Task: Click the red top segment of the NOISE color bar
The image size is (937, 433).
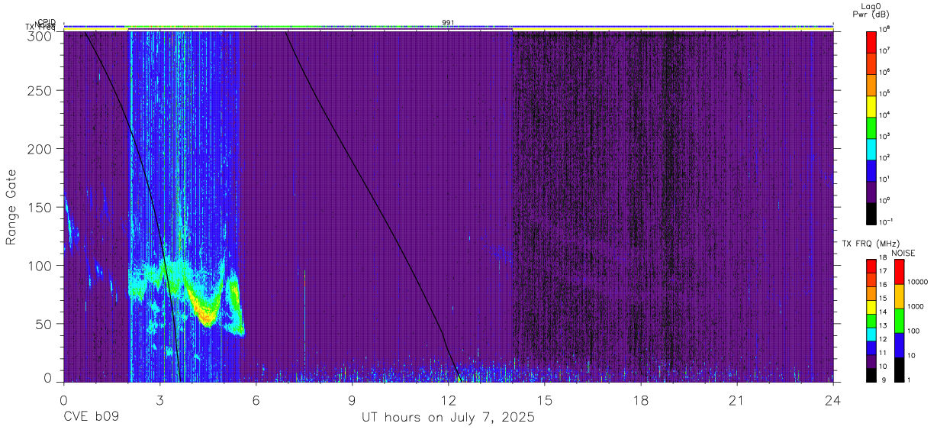Action: (x=899, y=271)
